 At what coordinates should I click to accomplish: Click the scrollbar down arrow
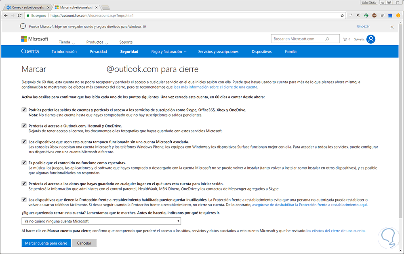(400, 251)
